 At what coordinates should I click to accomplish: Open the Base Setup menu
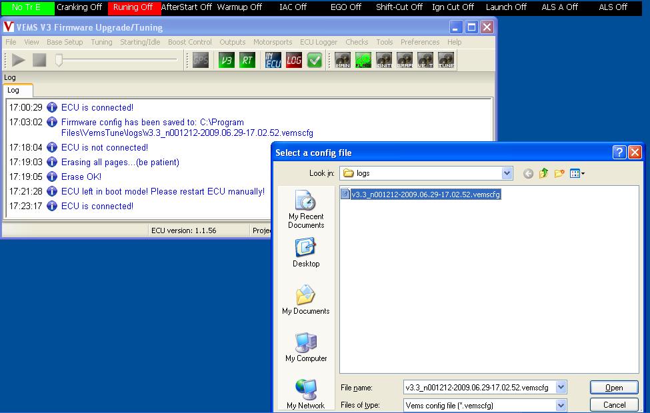[x=65, y=42]
